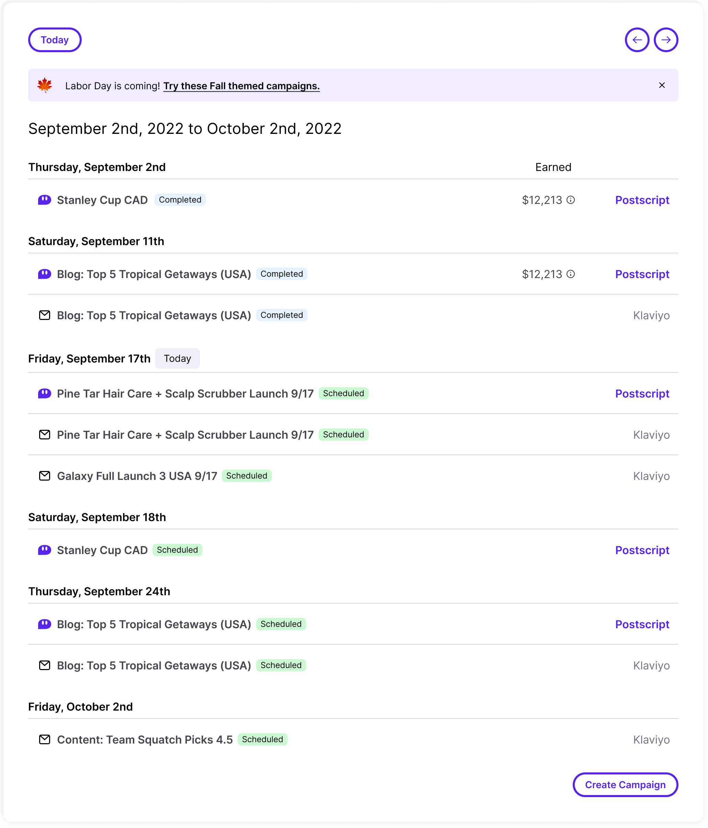Screen dimensions: 708x828
Task: Click Postscript icon for Pine Tar Hair Care
Action: point(44,394)
